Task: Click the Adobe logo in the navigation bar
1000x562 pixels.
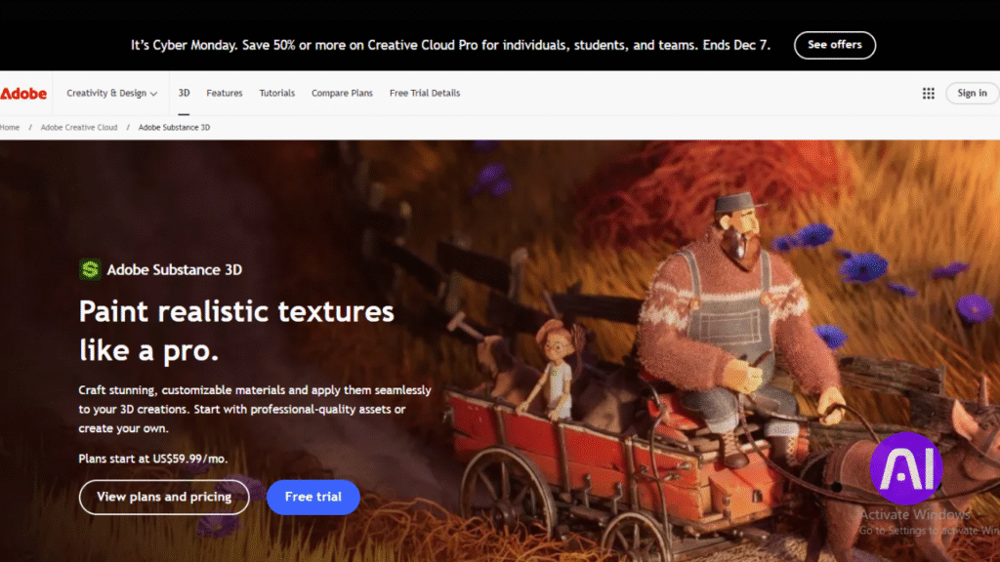Action: click(x=23, y=93)
